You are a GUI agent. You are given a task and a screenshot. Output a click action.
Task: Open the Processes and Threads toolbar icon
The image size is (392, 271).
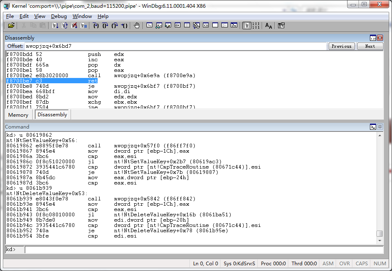pyautogui.click(x=225, y=25)
